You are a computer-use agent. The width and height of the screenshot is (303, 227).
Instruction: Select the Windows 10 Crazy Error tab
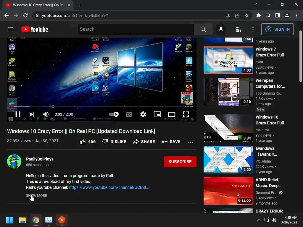[38, 5]
